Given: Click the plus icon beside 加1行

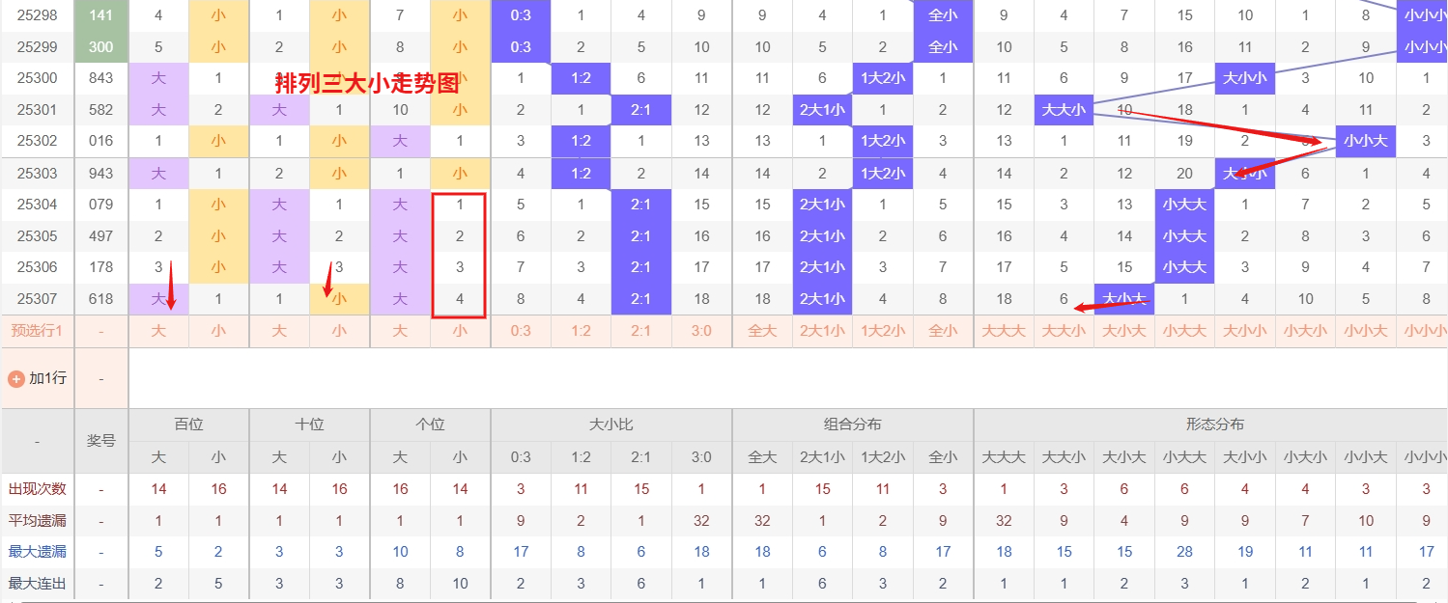Looking at the screenshot, I should point(15,378).
